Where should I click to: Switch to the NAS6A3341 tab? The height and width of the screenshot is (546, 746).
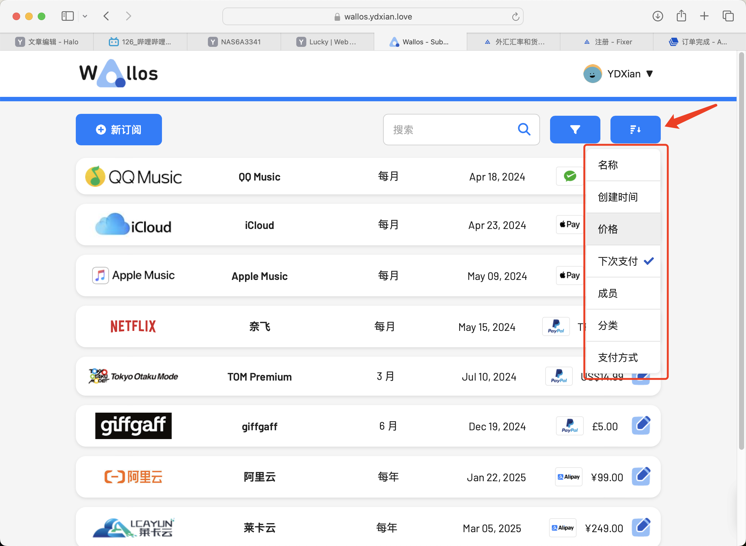(x=234, y=42)
